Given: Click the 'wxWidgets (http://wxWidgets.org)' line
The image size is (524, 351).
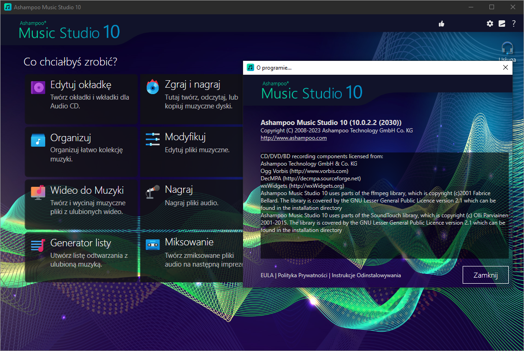Looking at the screenshot, I should coord(302,185).
